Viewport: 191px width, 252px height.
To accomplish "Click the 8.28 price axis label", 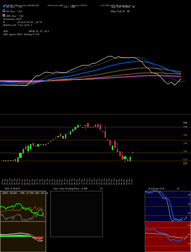I will [x=185, y=135].
